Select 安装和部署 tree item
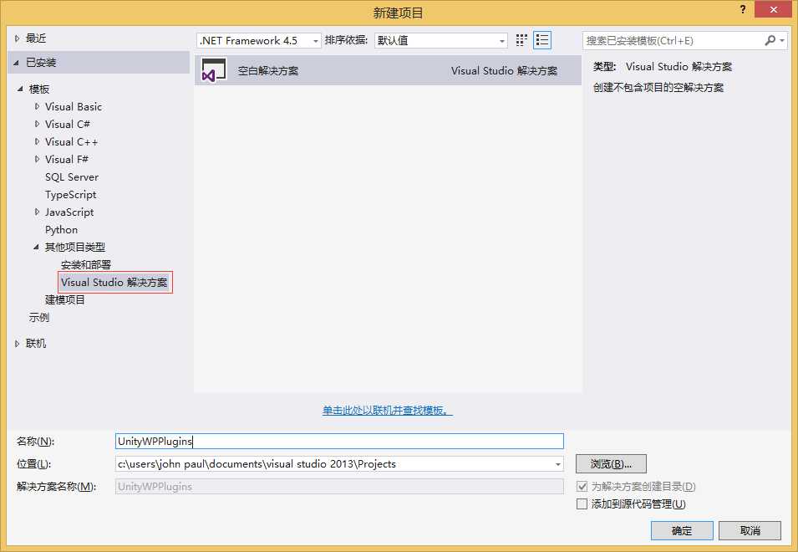The image size is (798, 552). (x=85, y=265)
